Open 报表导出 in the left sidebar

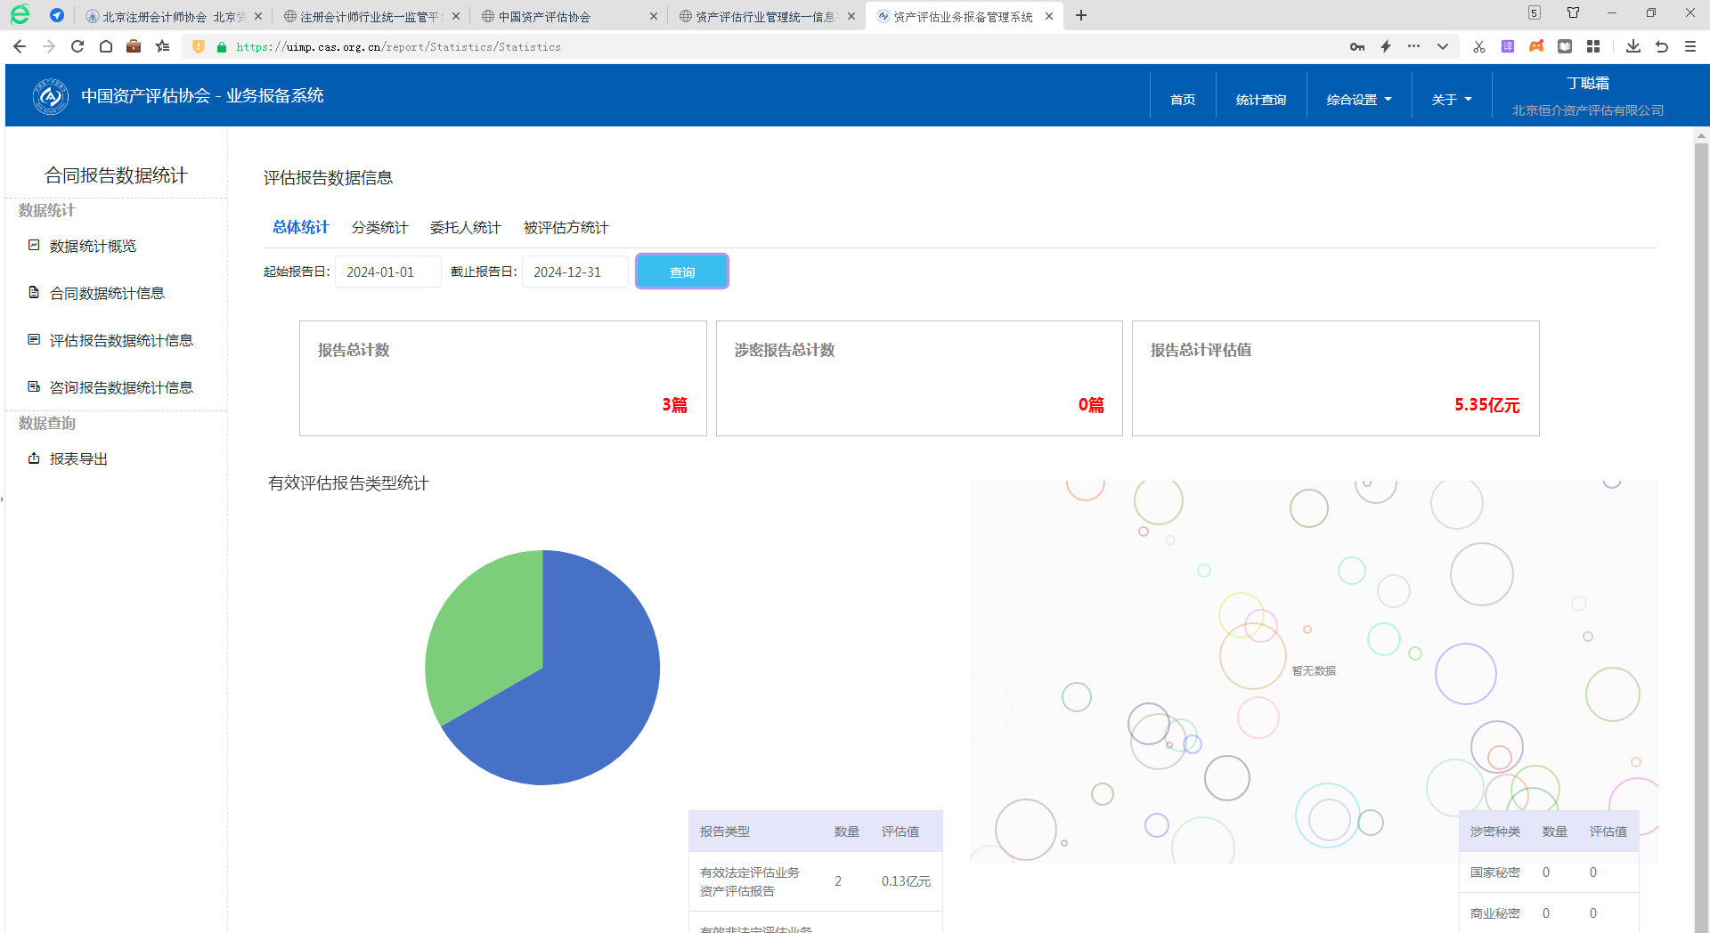pyautogui.click(x=78, y=458)
